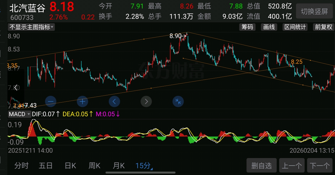Switch to 周K tab
Image resolution: width=335 pixels, height=175 pixels.
tap(94, 166)
